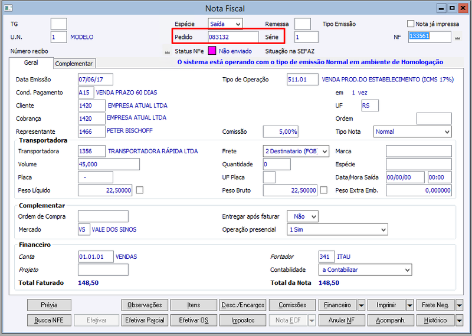Enable the Nota já impressa checkbox
Viewport: 472px width, 336px height.
[x=411, y=24]
